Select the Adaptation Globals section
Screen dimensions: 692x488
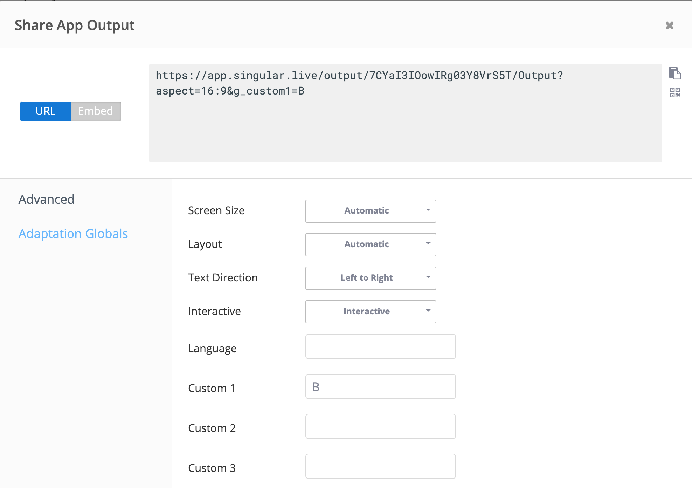[x=73, y=234]
